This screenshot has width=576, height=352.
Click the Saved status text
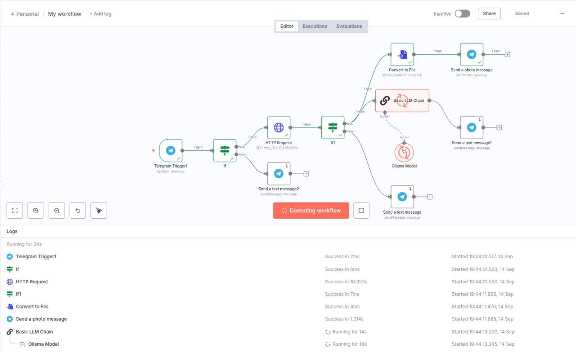pyautogui.click(x=522, y=13)
